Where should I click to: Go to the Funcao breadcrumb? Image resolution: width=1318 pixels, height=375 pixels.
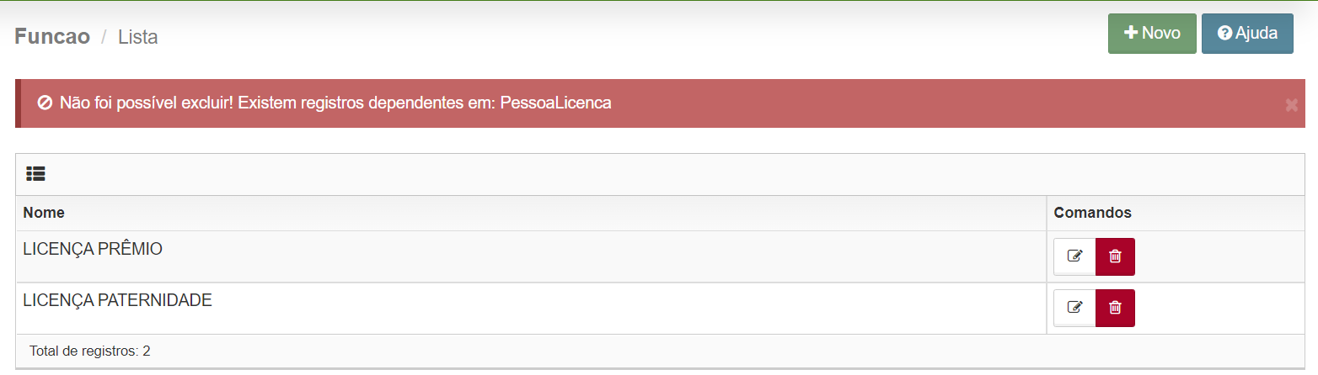point(52,36)
